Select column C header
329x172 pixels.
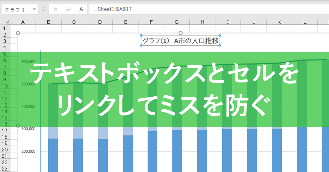pyautogui.click(x=74, y=22)
